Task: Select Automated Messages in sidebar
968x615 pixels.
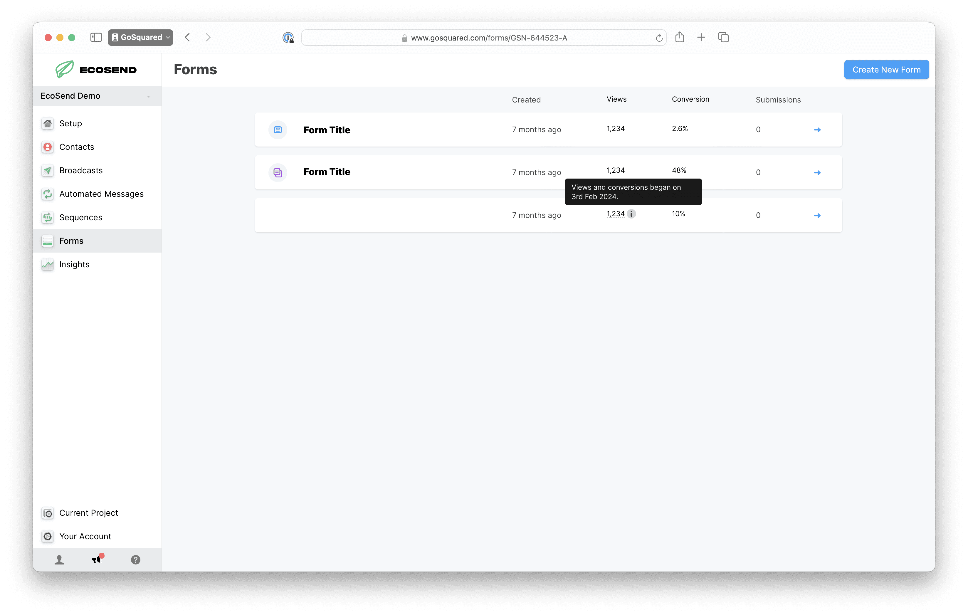Action: click(x=101, y=193)
